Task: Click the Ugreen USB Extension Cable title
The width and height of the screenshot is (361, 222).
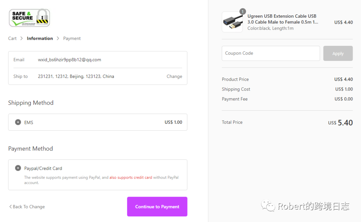Action: coord(282,19)
